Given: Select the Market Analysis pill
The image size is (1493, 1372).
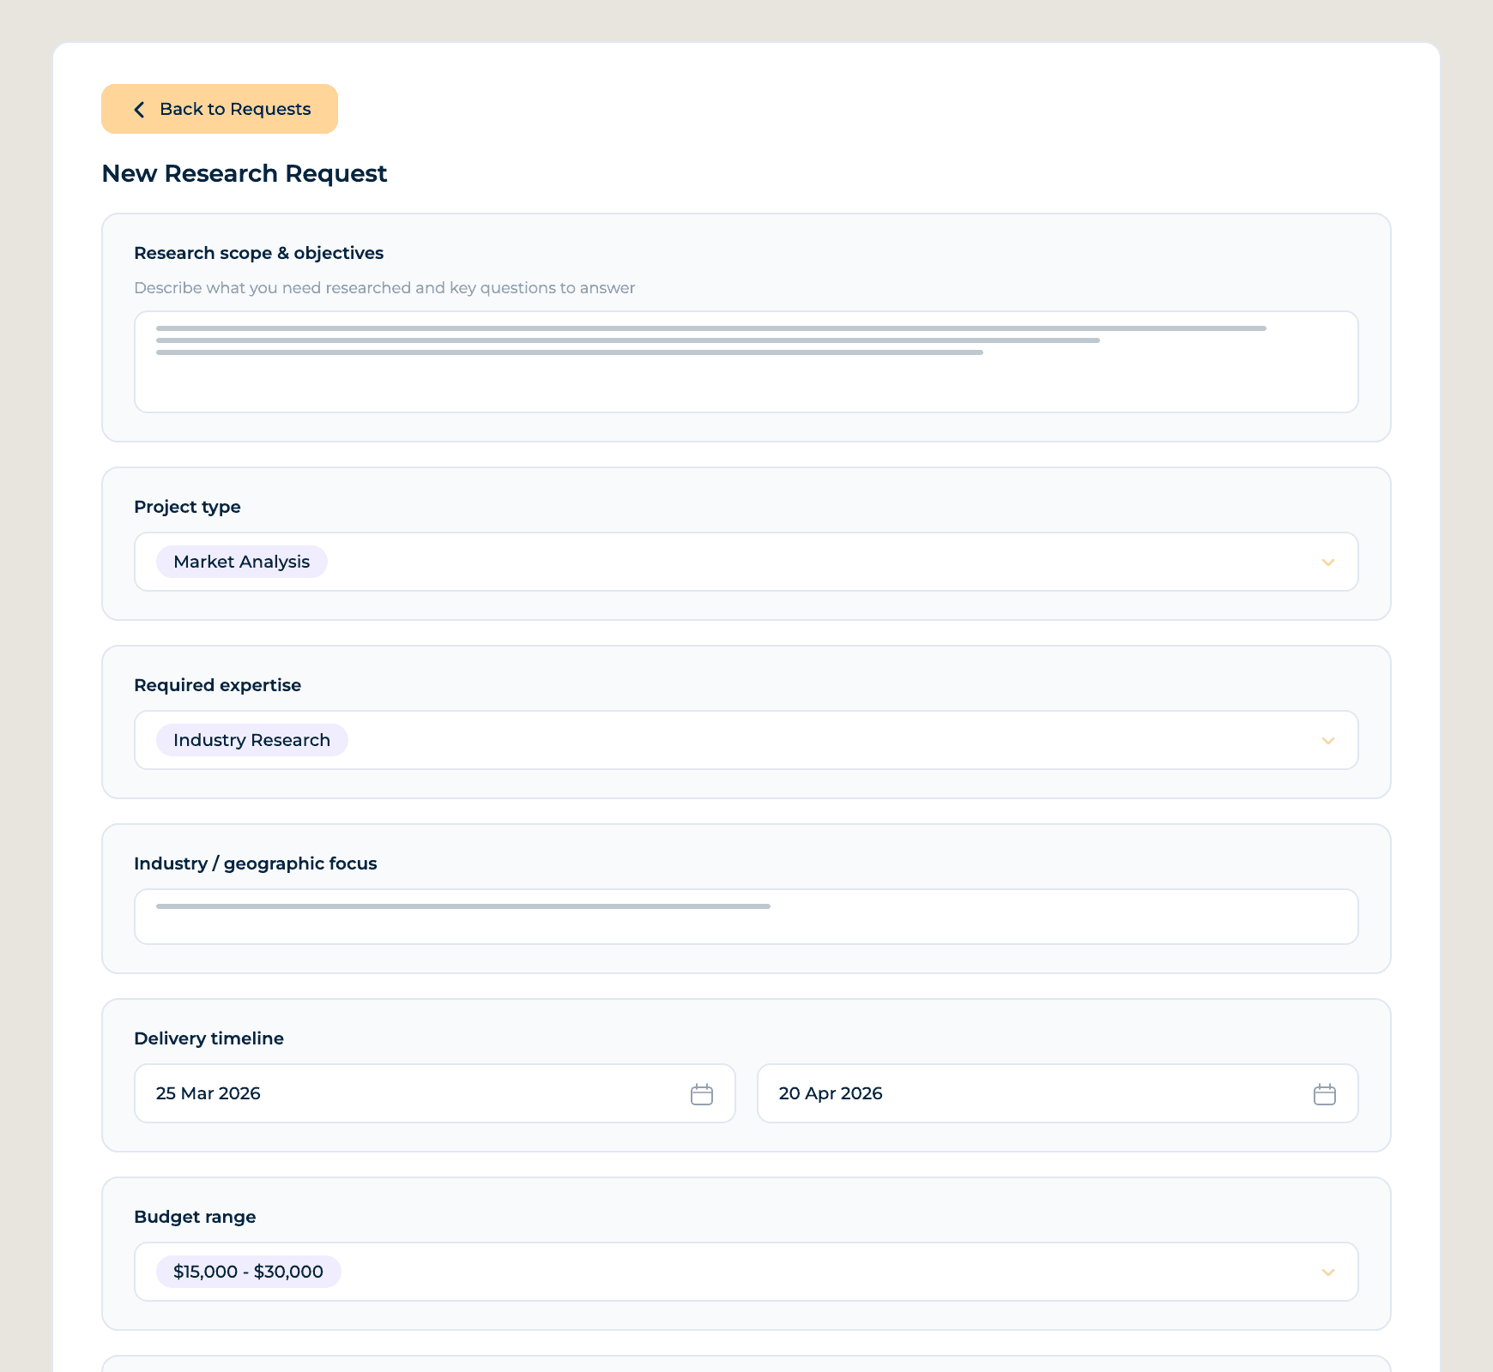Looking at the screenshot, I should coord(241,562).
